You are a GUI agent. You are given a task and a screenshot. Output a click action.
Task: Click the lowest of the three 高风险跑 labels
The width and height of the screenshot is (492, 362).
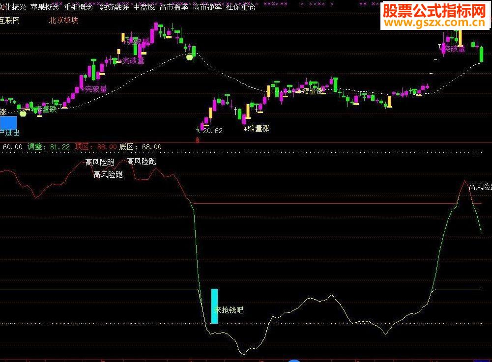(108, 174)
